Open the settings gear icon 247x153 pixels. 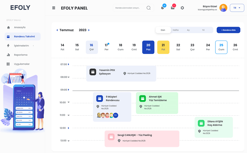click(182, 8)
